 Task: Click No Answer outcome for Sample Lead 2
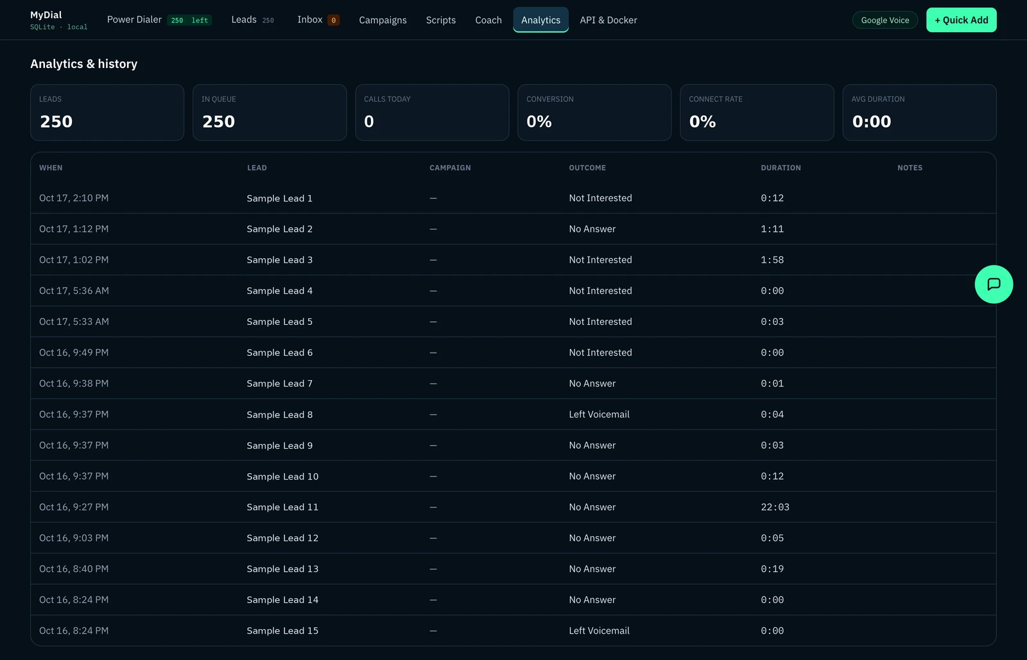click(592, 229)
